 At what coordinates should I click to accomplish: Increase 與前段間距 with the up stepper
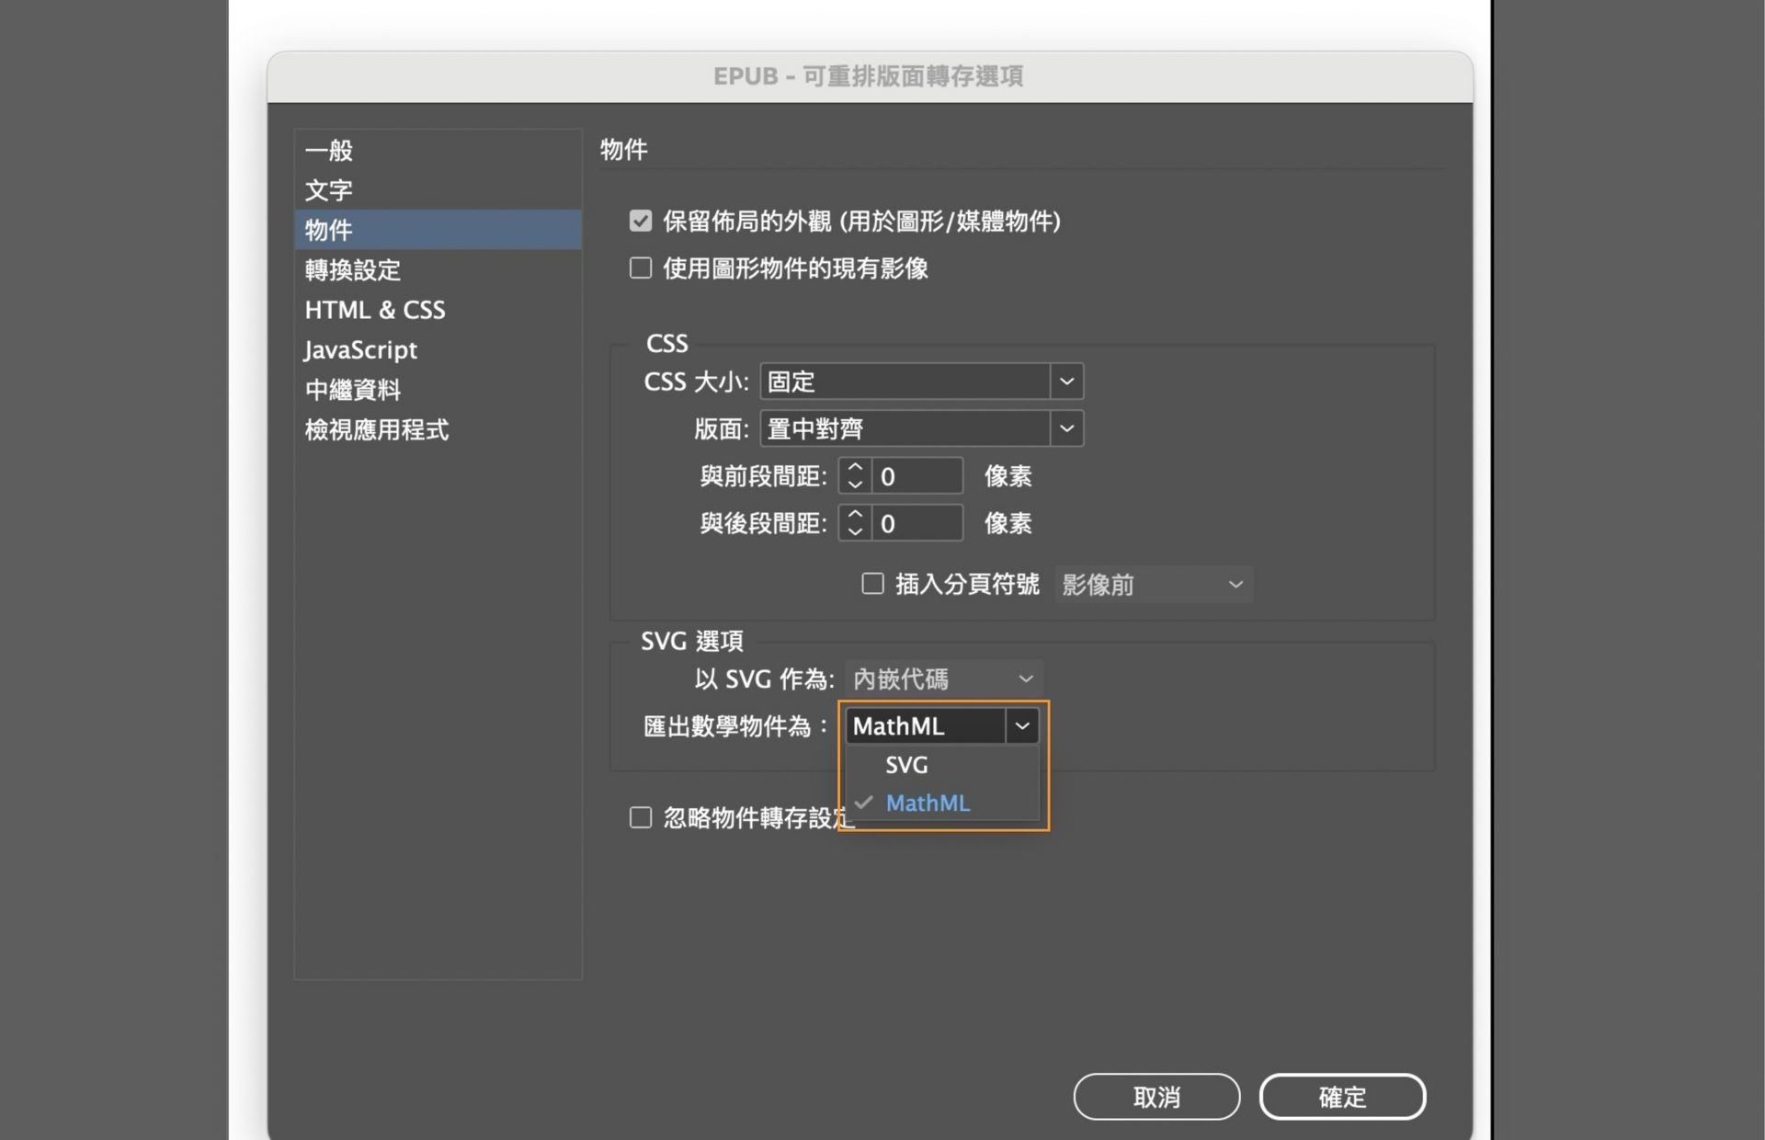[854, 469]
